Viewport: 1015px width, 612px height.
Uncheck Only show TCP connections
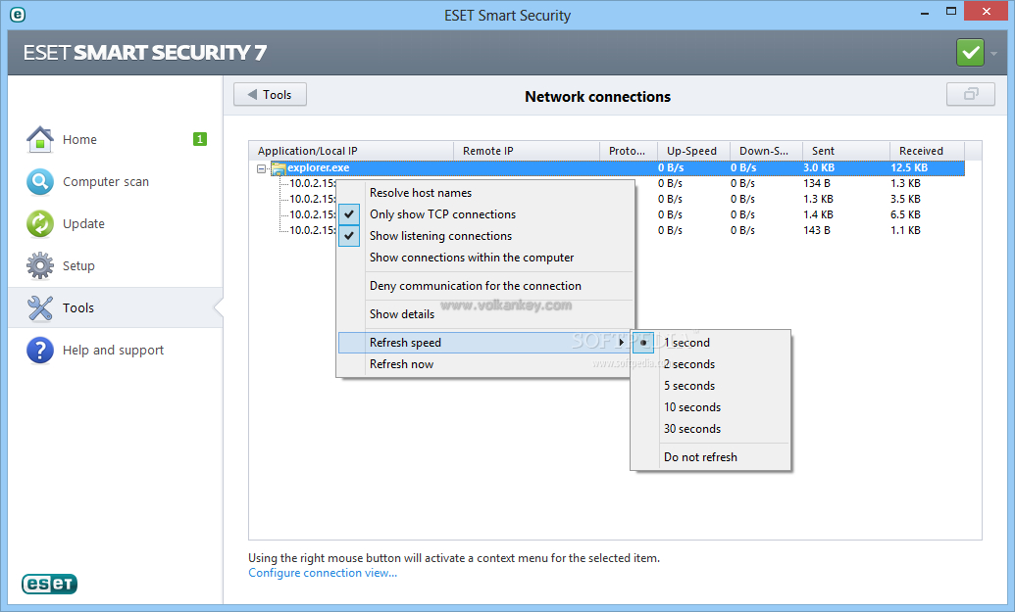(441, 214)
